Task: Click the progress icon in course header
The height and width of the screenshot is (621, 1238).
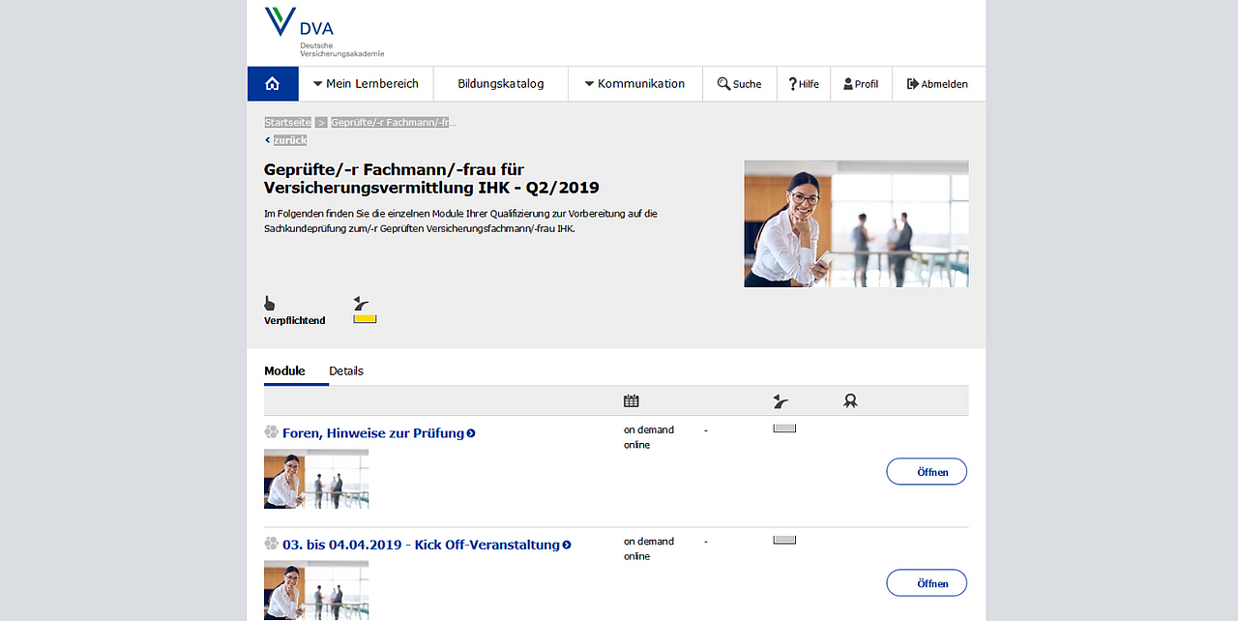Action: pyautogui.click(x=362, y=303)
